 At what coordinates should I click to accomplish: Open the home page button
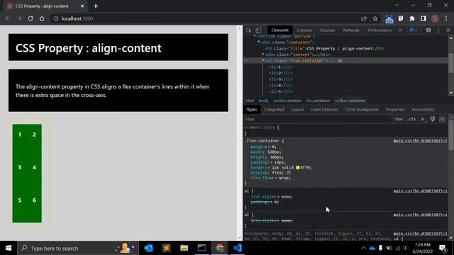[x=42, y=18]
